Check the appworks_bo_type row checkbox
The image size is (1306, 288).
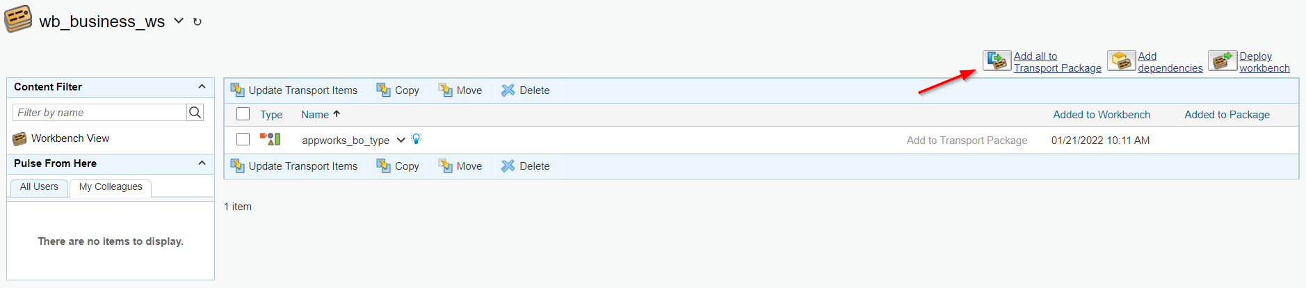tap(243, 139)
